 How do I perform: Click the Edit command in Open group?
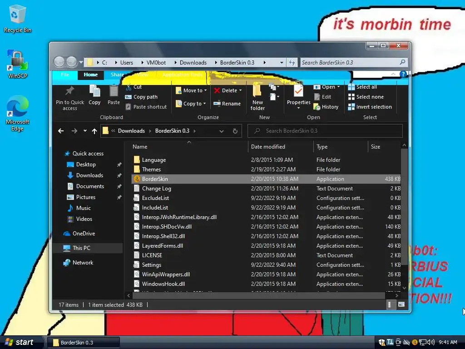[322, 97]
